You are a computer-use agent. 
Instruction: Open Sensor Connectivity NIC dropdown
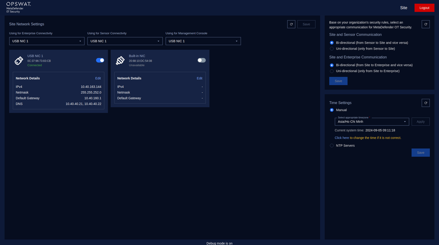tap(125, 41)
